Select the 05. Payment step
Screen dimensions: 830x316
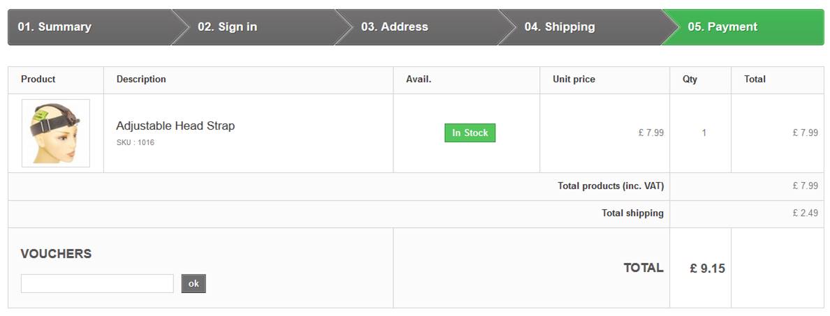coord(722,27)
